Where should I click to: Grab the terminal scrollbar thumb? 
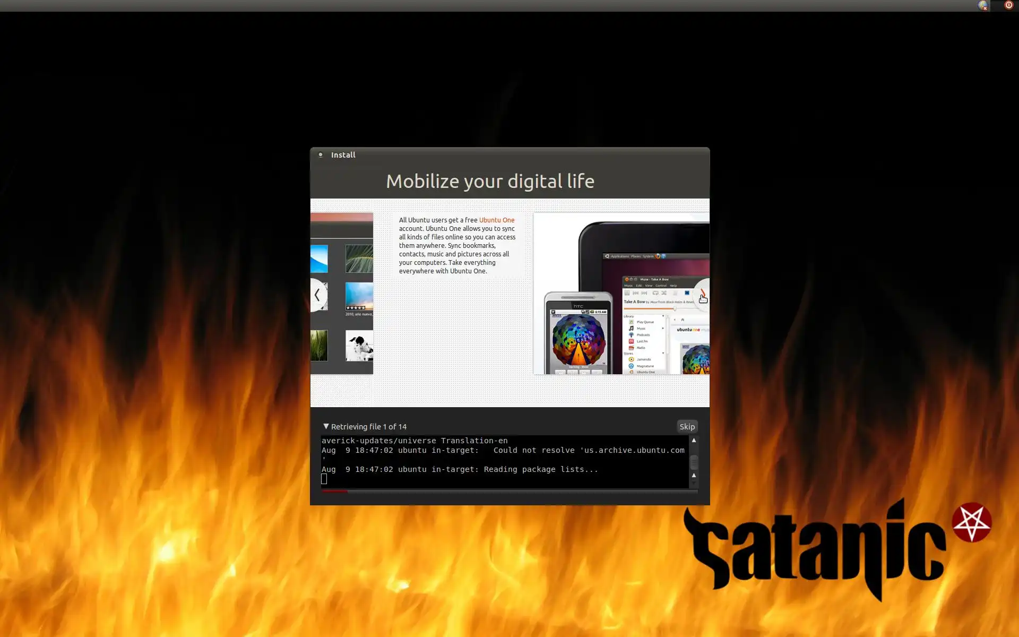click(694, 461)
